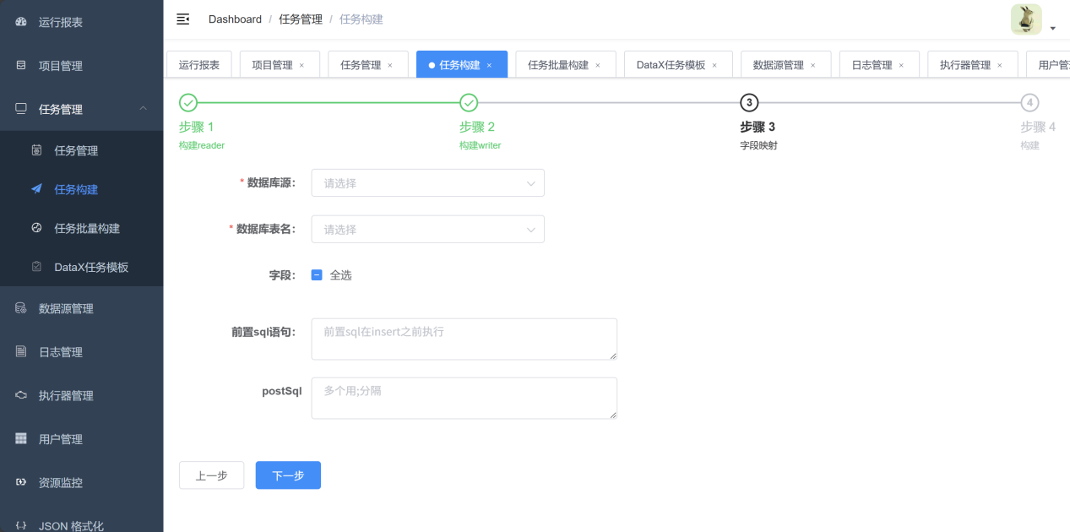Open the 数据库表名 dropdown
1070x532 pixels.
[427, 229]
